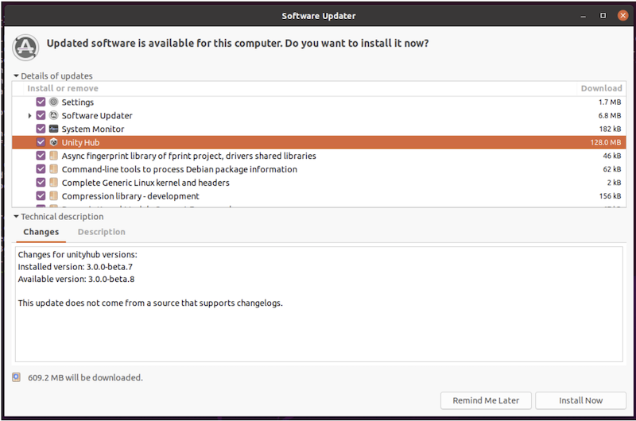Collapse the Details of updates section
The width and height of the screenshot is (636, 421).
(17, 76)
